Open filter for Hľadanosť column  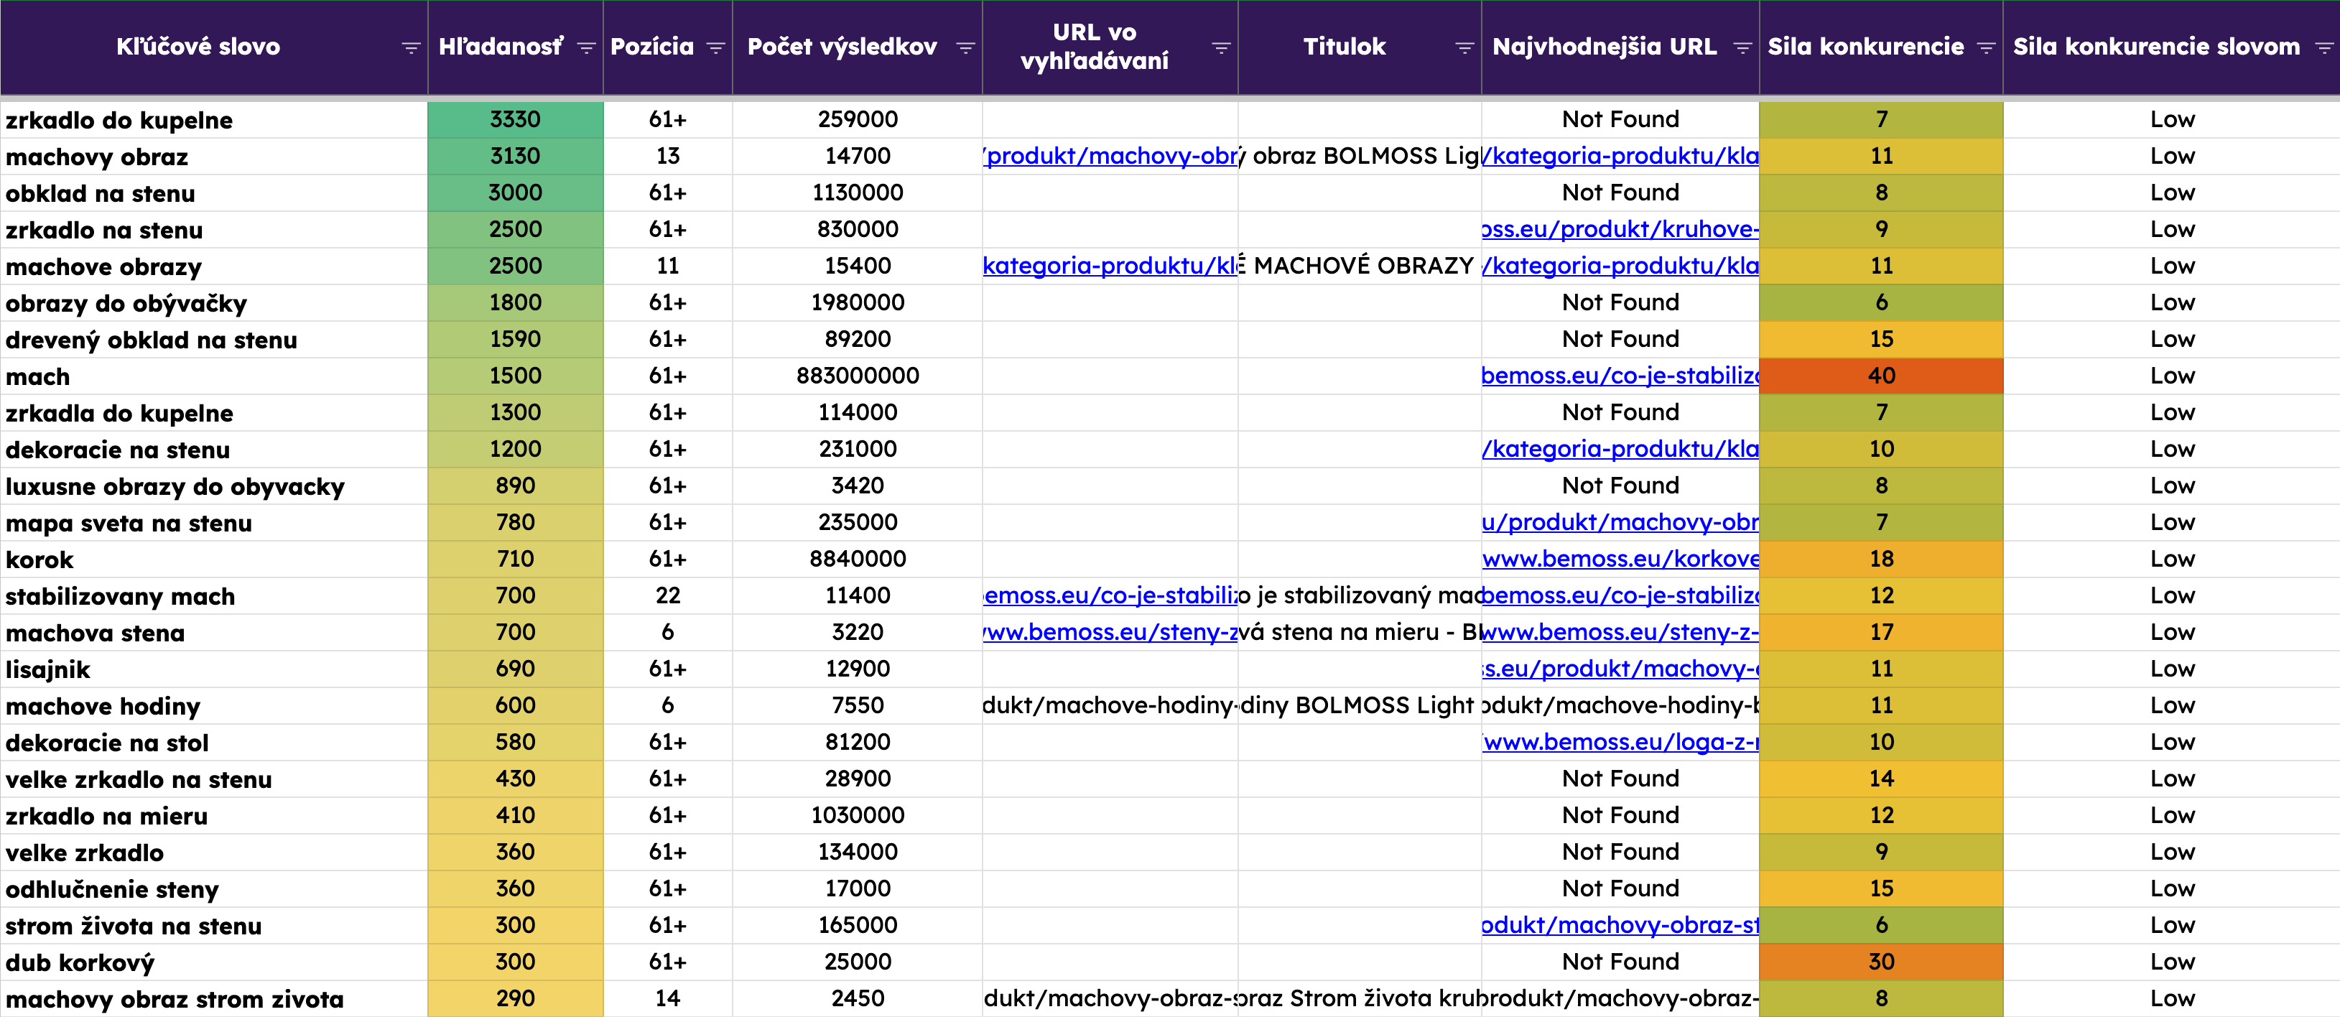pyautogui.click(x=586, y=47)
